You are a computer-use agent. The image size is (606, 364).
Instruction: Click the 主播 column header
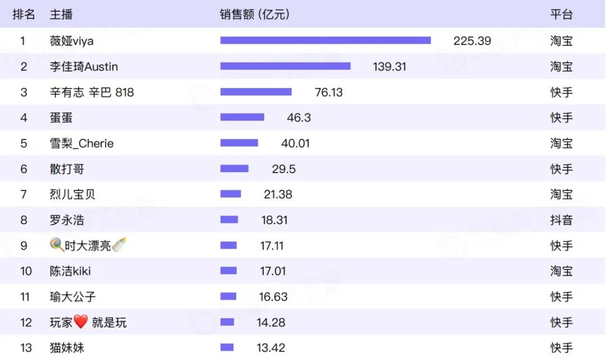[61, 15]
